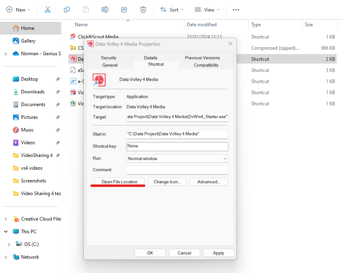Click the Data Volley icon in the Properties dialog
Viewport: 343px width, 273px height.
click(x=99, y=80)
